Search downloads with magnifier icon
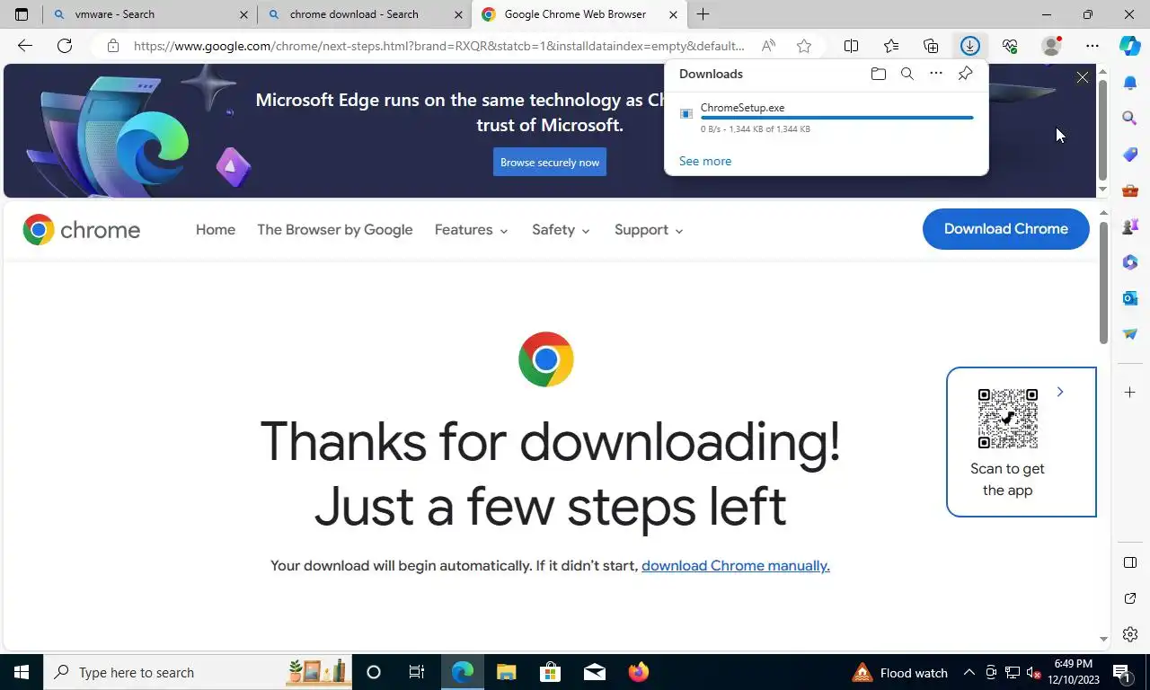 tap(907, 74)
